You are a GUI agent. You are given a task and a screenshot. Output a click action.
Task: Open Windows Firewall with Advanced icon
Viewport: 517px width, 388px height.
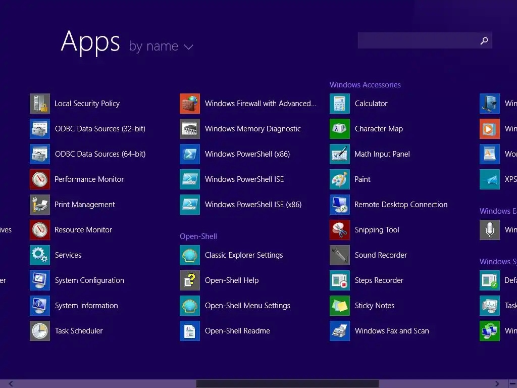pos(190,104)
